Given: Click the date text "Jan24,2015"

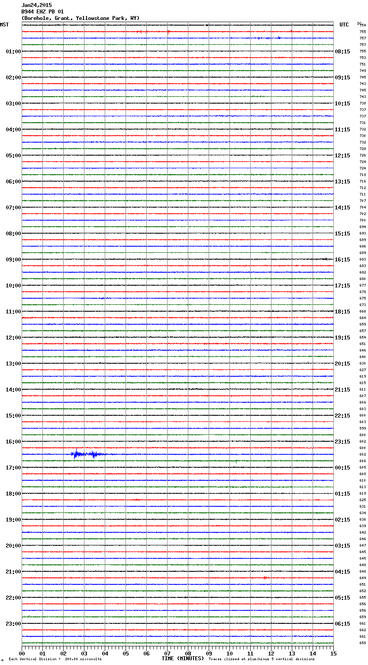Looking at the screenshot, I should tap(36, 5).
